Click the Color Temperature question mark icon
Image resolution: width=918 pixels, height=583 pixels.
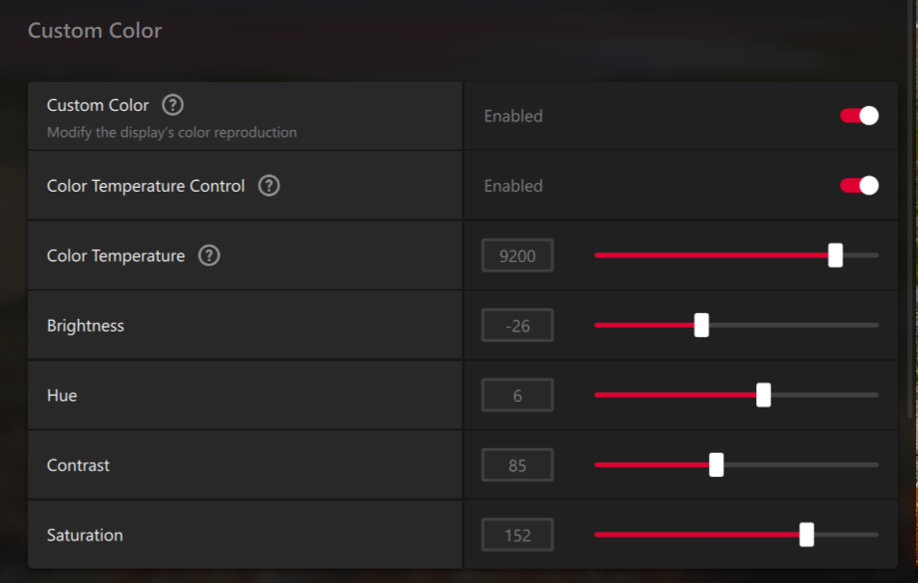coord(209,255)
